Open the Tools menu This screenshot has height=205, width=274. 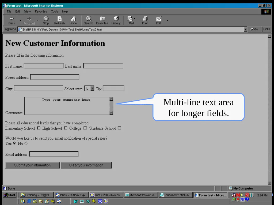click(55, 11)
